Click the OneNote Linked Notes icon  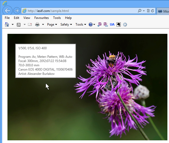pos(106,24)
